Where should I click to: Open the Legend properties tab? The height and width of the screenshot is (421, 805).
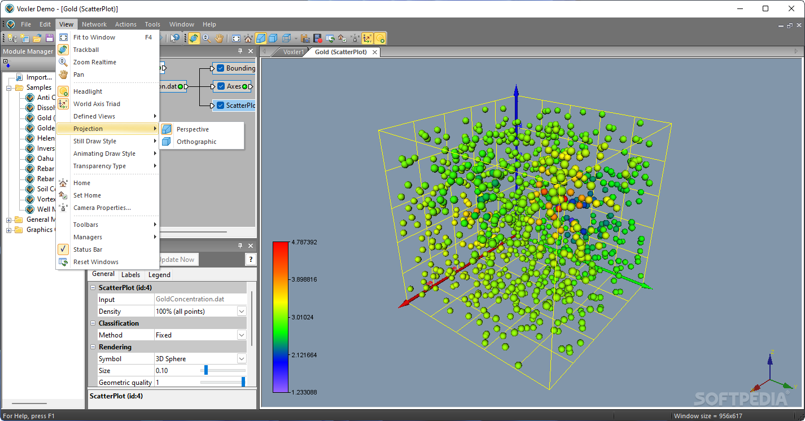(159, 275)
